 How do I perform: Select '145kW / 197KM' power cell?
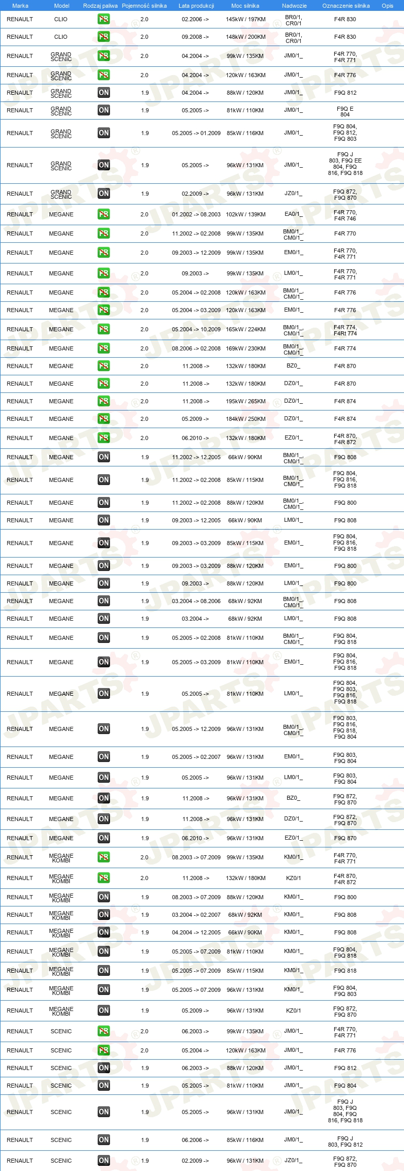coord(245,19)
